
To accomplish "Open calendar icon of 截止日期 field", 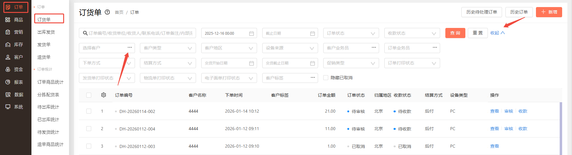I will coord(313,33).
